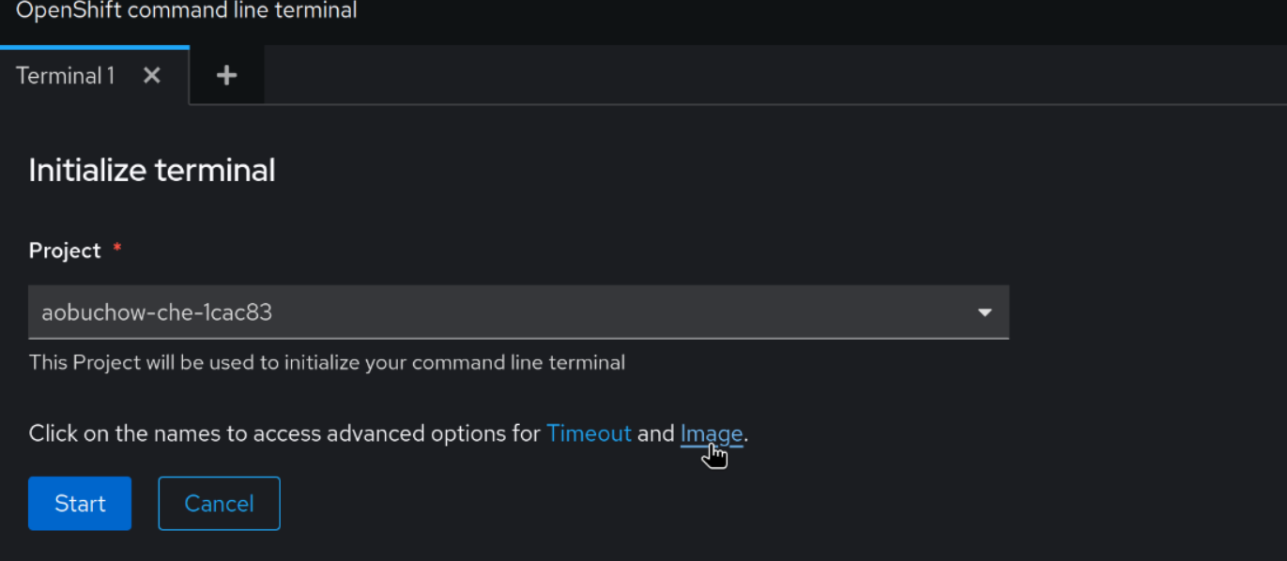
Task: Open the Image advanced option link
Action: (x=711, y=433)
